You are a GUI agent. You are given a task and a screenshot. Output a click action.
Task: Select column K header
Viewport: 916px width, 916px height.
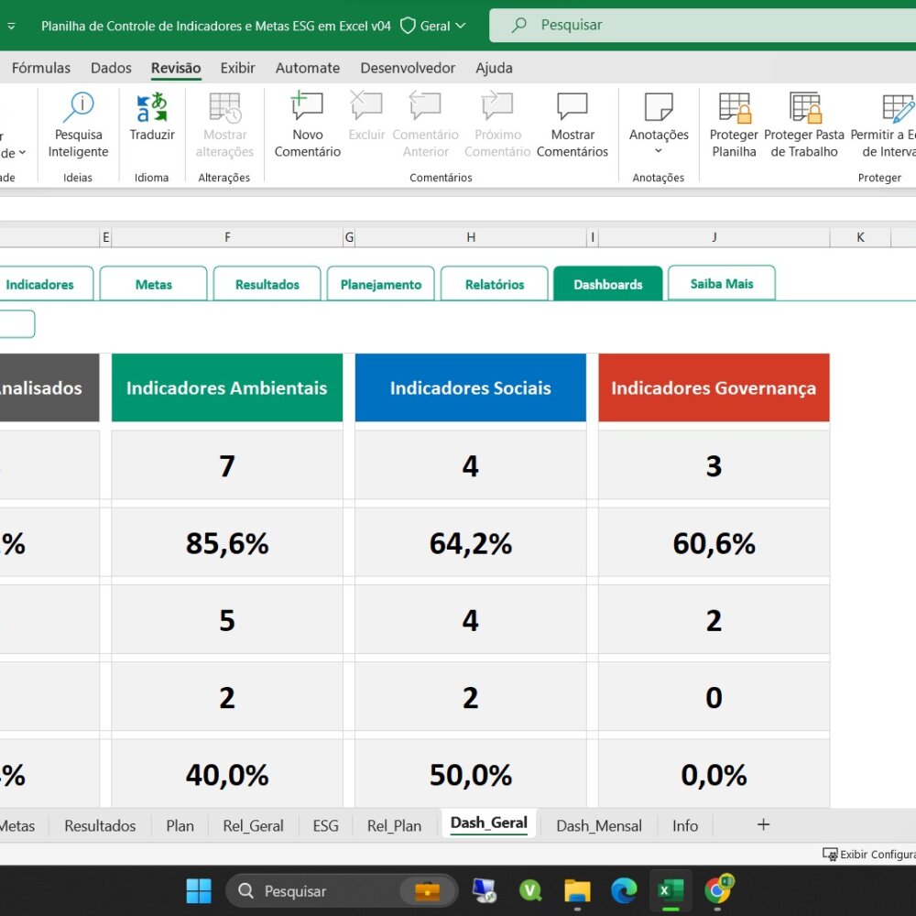(860, 237)
